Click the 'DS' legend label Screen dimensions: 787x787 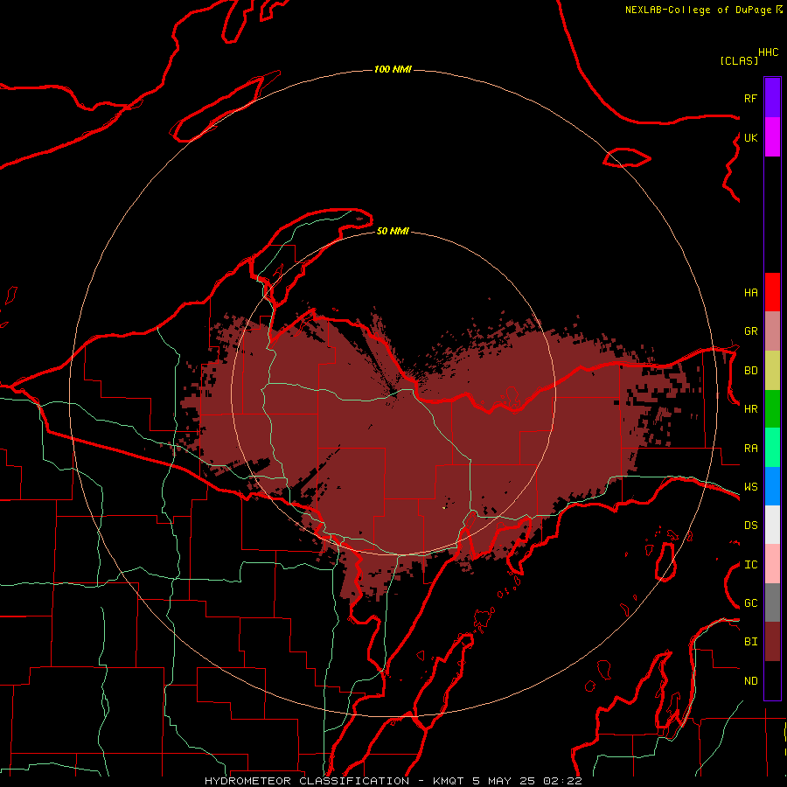tap(750, 526)
